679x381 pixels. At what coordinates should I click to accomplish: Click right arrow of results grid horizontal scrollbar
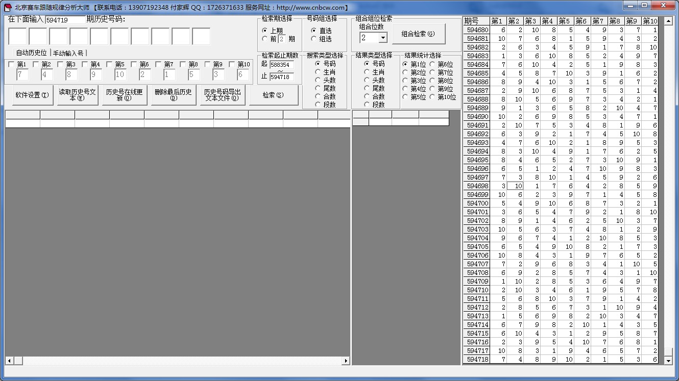[x=346, y=361]
